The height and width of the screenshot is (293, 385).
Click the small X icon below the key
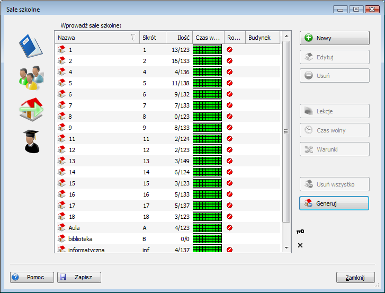(300, 245)
